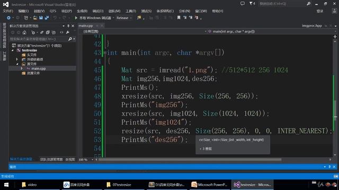The height and width of the screenshot is (190, 339).
Task: Collapse the testresize project node
Action: tap(13, 50)
